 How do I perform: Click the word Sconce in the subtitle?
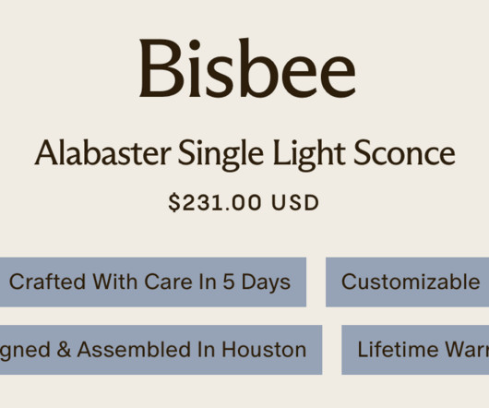pyautogui.click(x=404, y=152)
